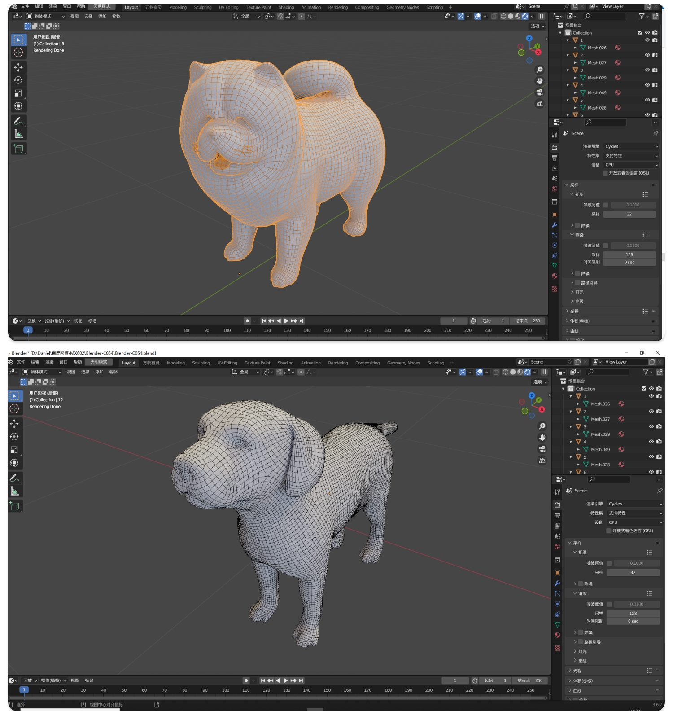The image size is (673, 711).
Task: Select the Annotate tool in upper Blender window
Action: coord(18,121)
